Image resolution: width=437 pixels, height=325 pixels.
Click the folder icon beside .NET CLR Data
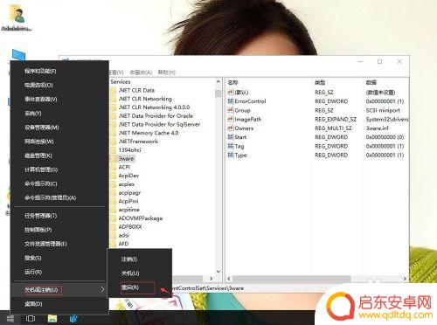[114, 91]
